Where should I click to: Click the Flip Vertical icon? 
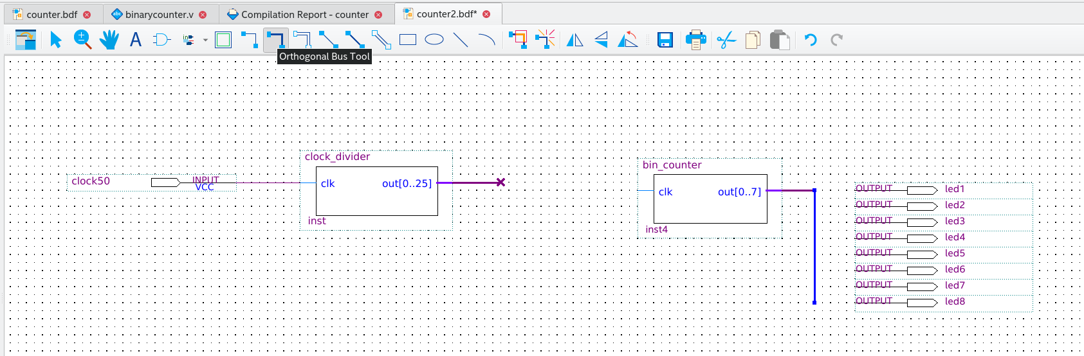point(601,40)
